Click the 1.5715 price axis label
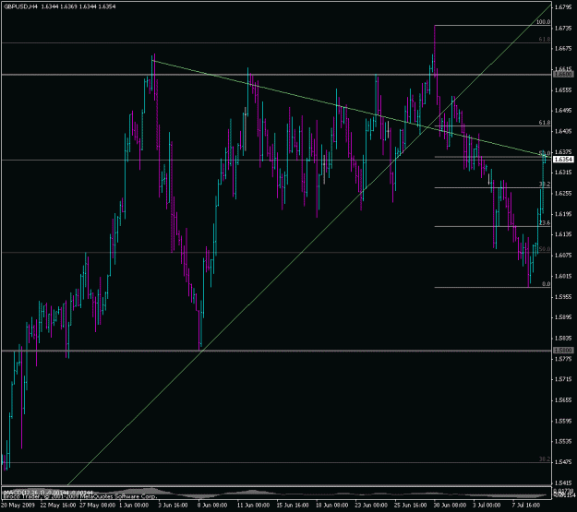This screenshot has height=512, width=577. [x=563, y=379]
